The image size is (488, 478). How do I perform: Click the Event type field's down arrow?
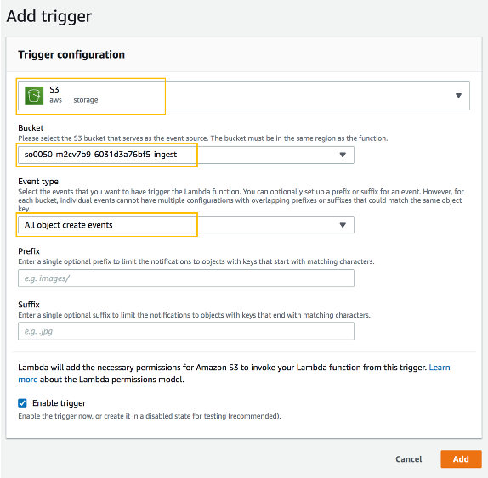coord(343,225)
